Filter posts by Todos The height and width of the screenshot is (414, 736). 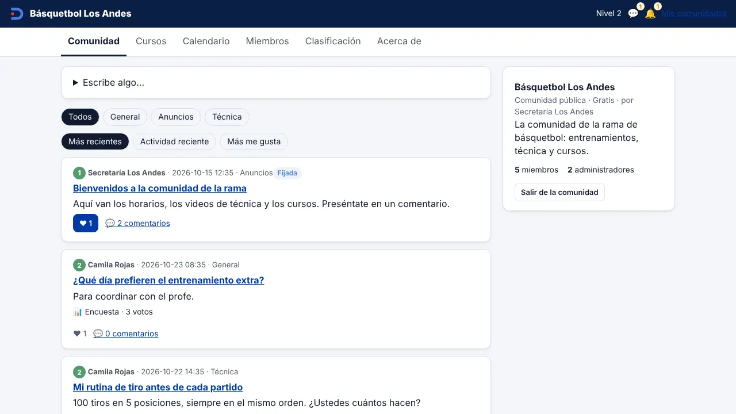80,117
